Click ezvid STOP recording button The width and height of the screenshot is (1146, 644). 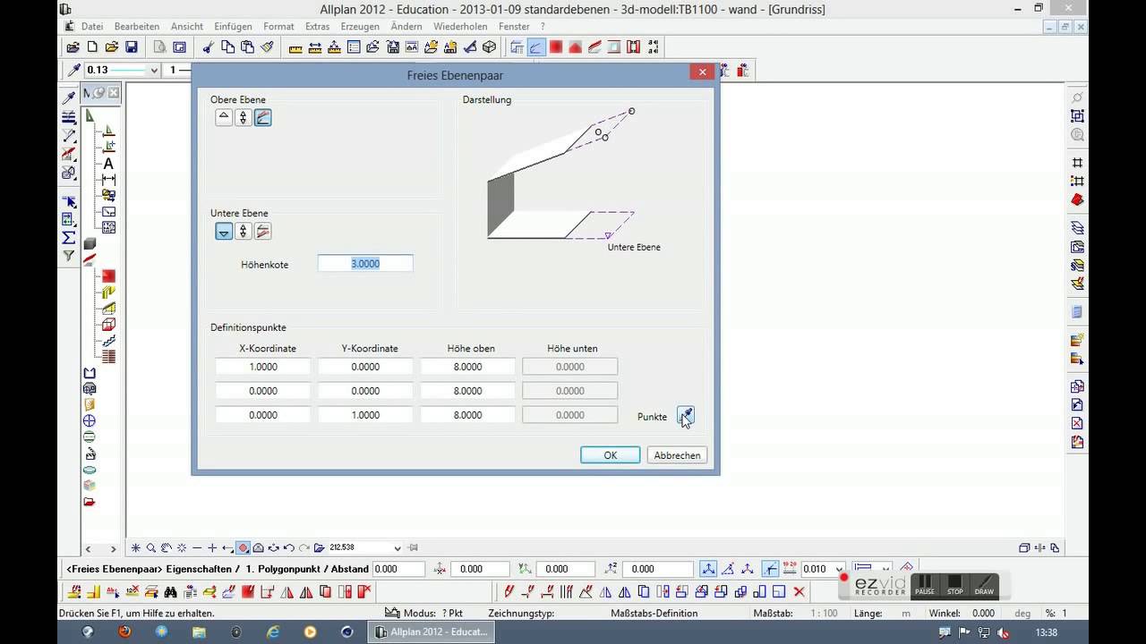point(955,586)
